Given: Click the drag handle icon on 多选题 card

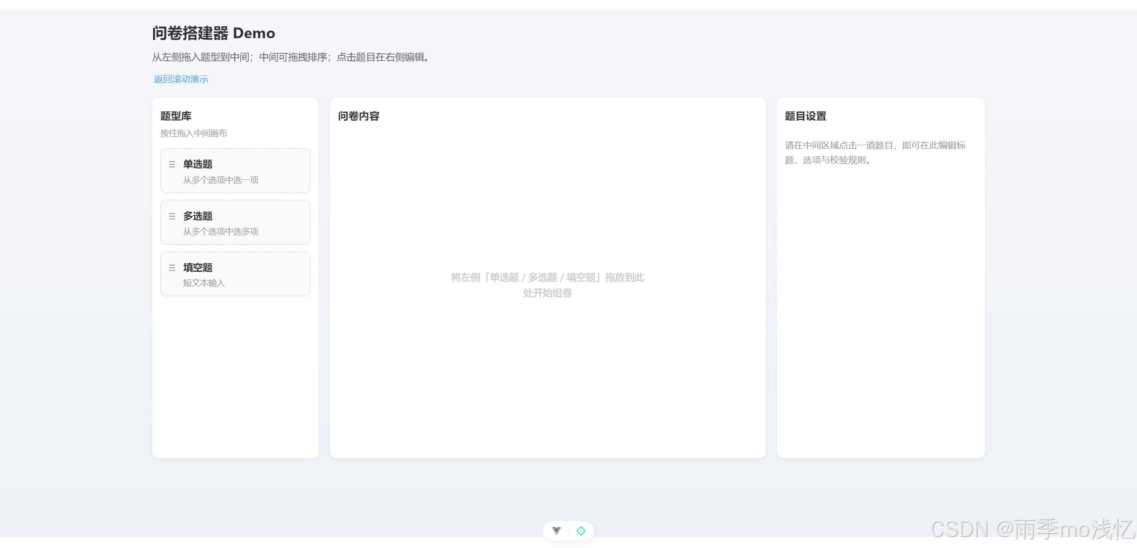Looking at the screenshot, I should (x=172, y=216).
